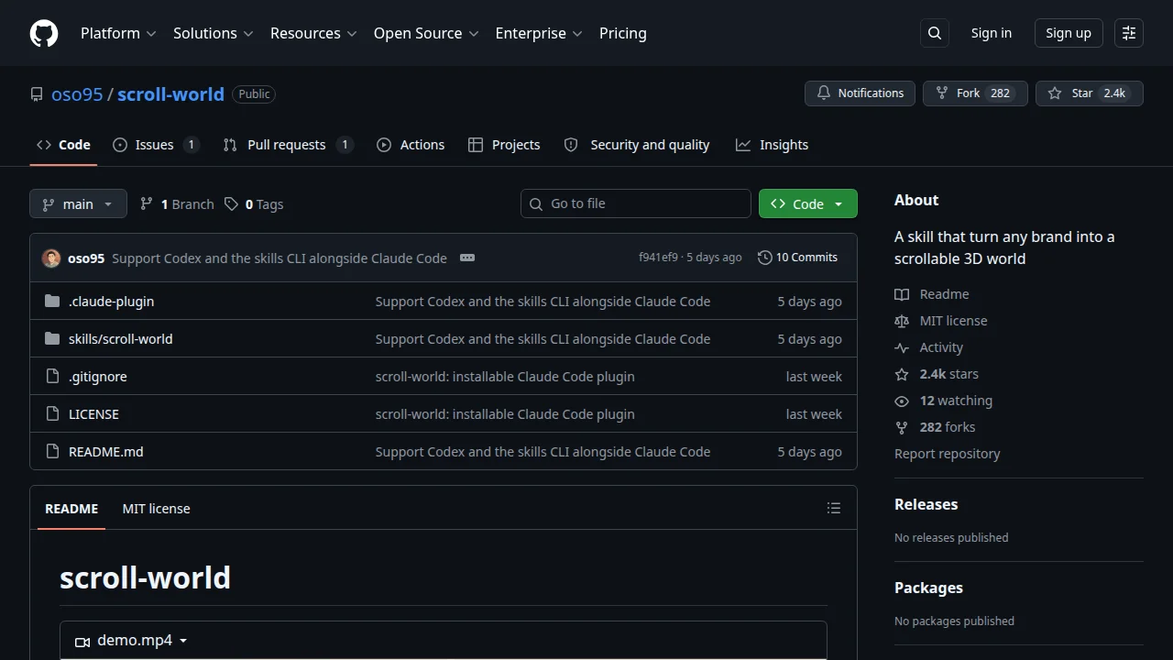Click the oso95 author name in commit row
Viewport: 1173px width, 660px height.
coord(86,258)
